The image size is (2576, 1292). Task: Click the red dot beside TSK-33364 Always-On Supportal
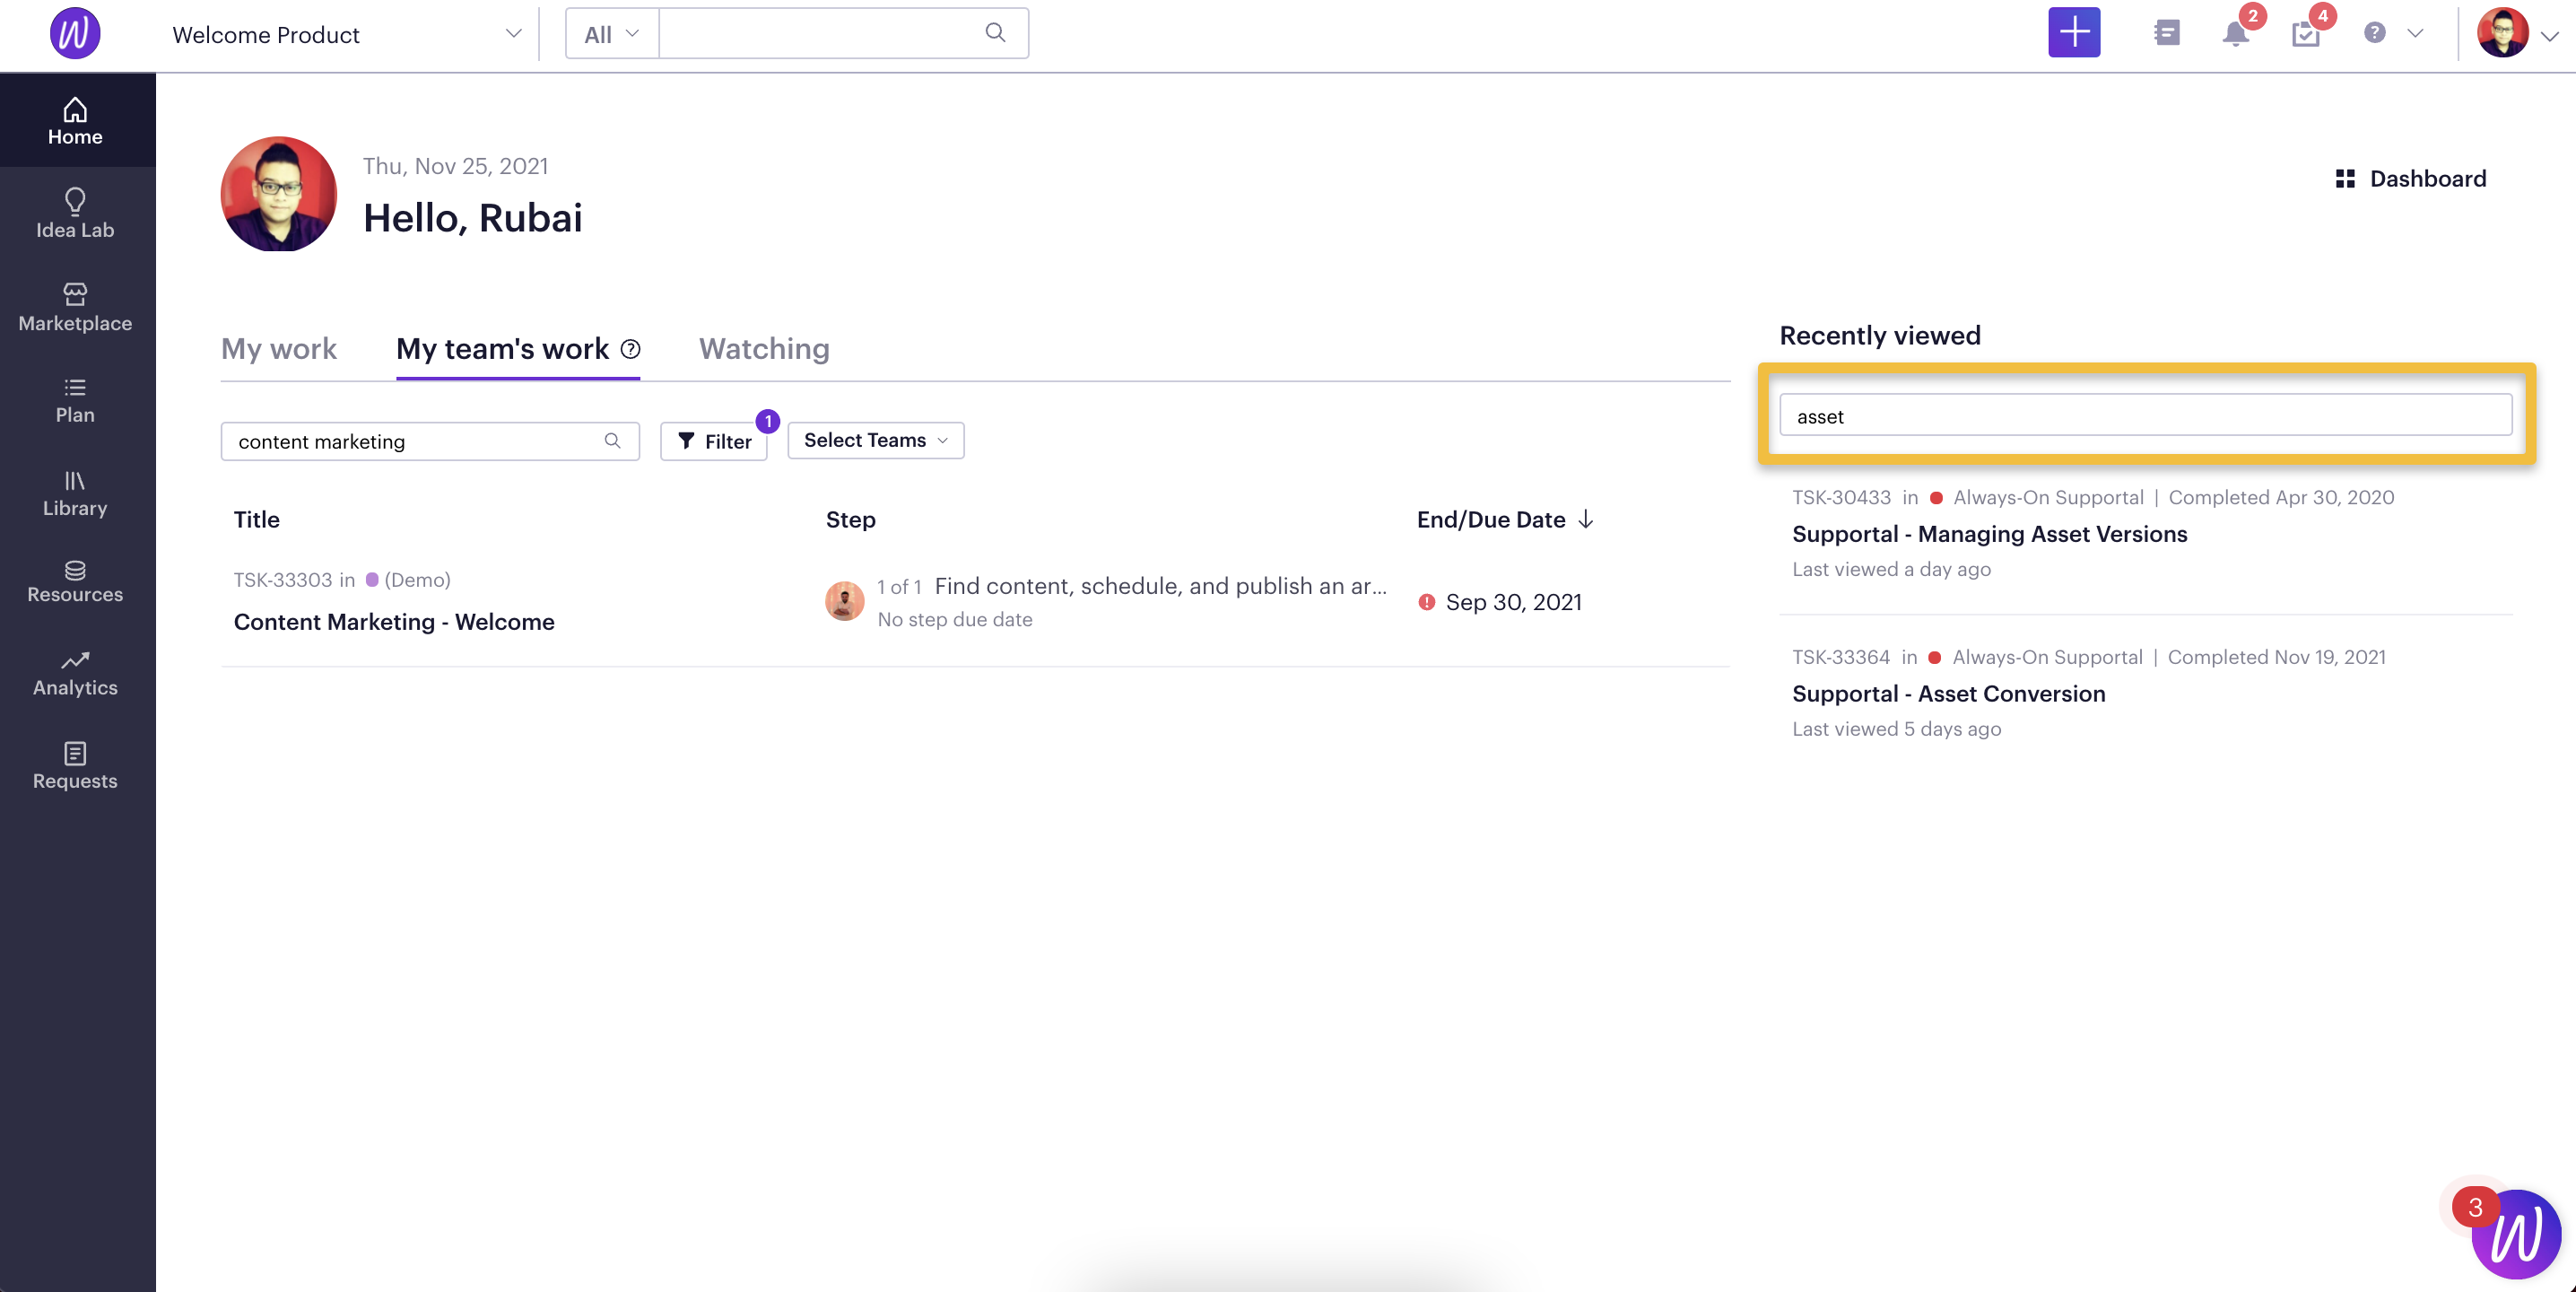coord(1935,658)
